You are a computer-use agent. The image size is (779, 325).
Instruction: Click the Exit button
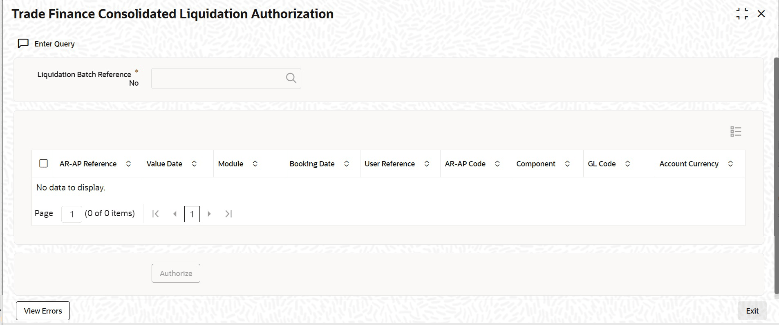click(x=752, y=310)
